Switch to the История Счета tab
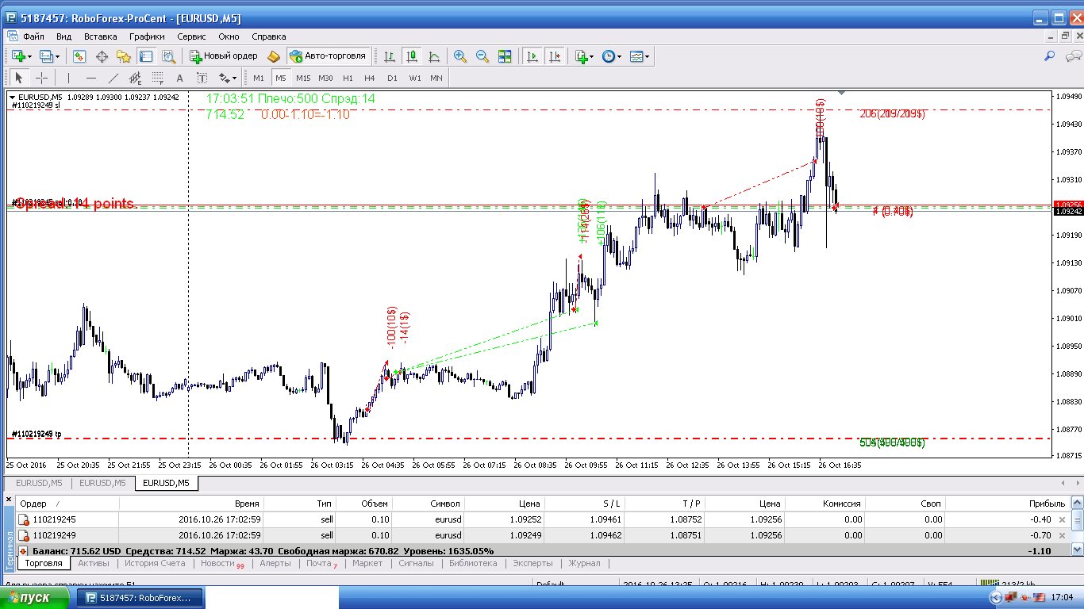 154,563
